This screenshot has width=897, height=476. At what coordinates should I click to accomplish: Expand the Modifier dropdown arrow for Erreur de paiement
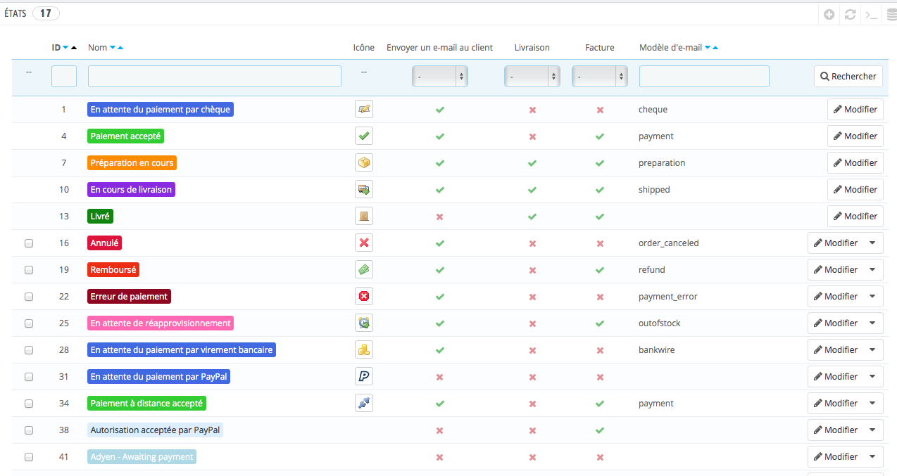tap(873, 297)
